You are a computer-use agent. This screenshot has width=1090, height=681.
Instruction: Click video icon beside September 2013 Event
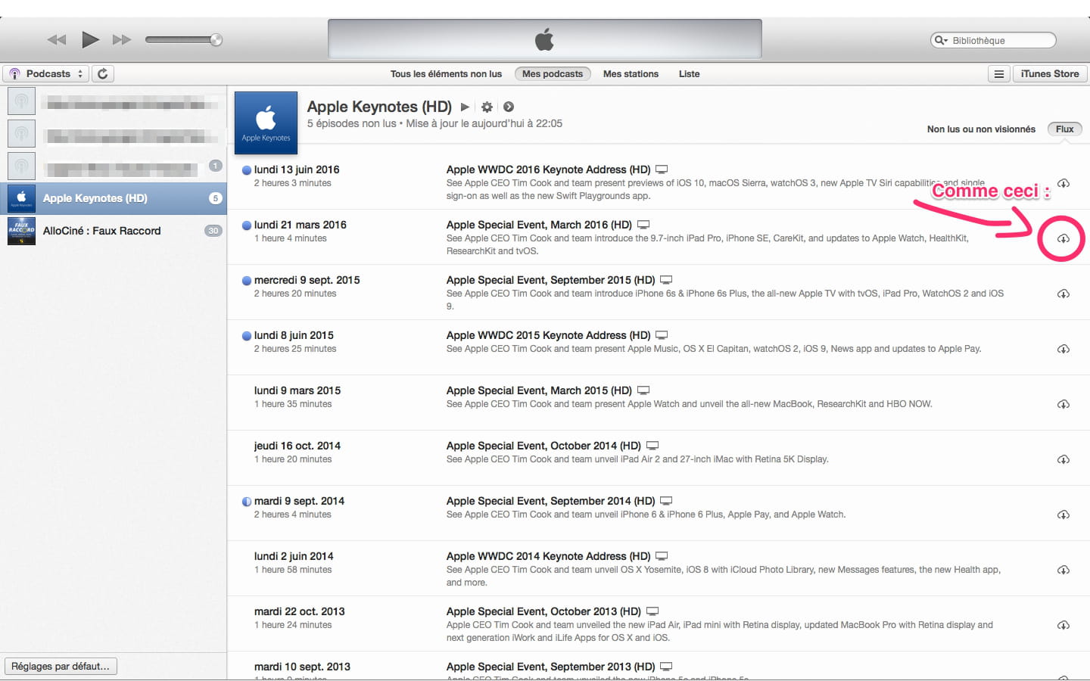(x=666, y=667)
